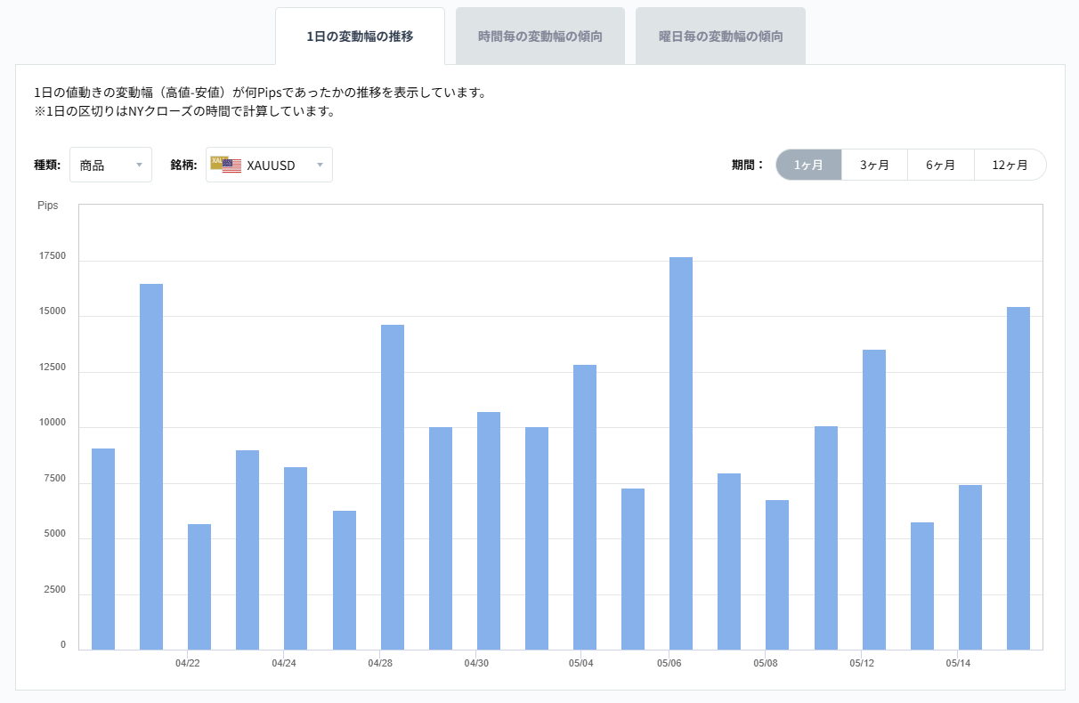Click the bar above the 05/04 label
The image size is (1079, 703).
(x=585, y=507)
